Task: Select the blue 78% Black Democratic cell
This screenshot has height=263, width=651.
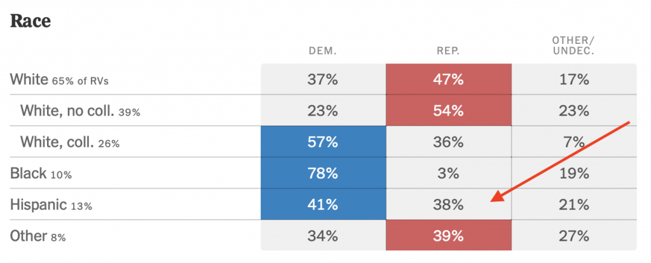Action: point(322,173)
